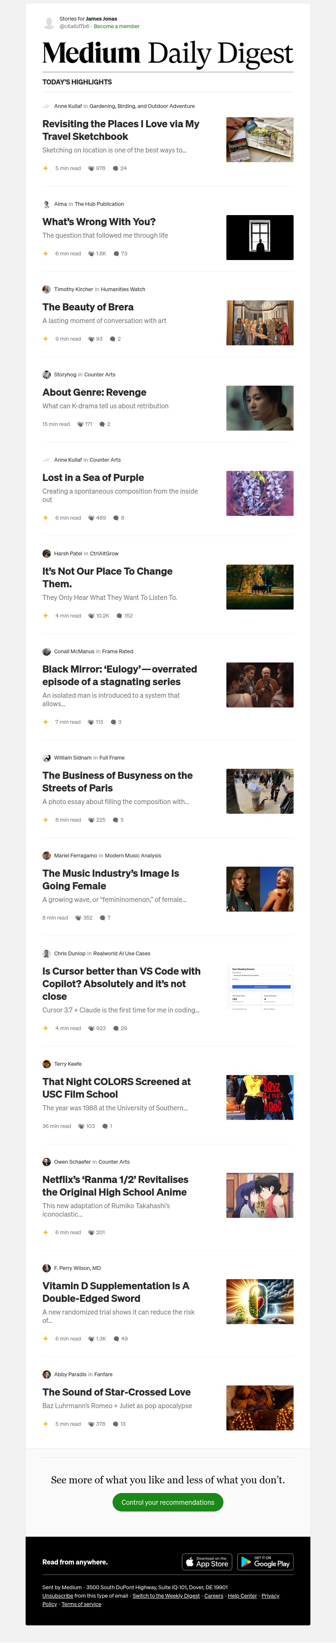Screen dimensions: 336x1643
Task: Click Conall McManus author avatar
Action: [x=46, y=652]
